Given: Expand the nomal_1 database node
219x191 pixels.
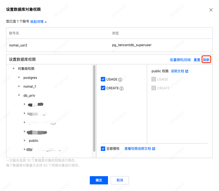Looking at the screenshot, I should pos(19,86).
